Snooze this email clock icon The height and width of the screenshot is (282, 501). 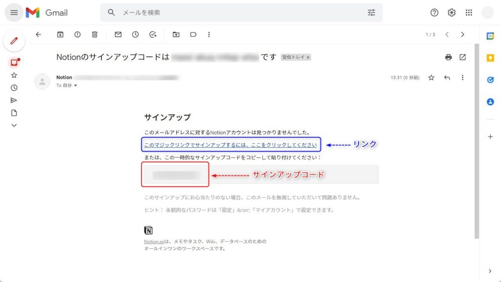point(135,34)
